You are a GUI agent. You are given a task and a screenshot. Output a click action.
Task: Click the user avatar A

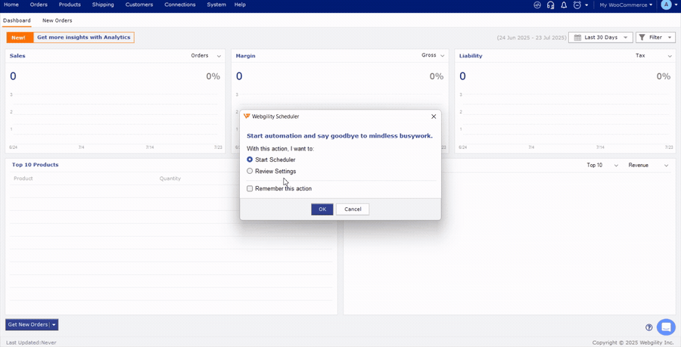(x=666, y=5)
